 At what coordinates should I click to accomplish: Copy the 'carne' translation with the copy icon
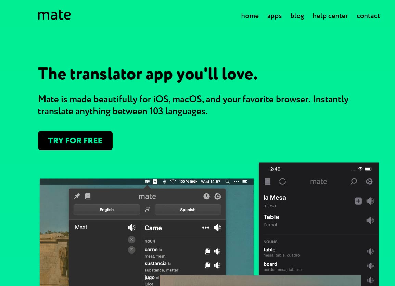coord(207,251)
